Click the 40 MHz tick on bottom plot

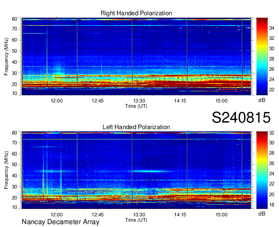coord(15,176)
